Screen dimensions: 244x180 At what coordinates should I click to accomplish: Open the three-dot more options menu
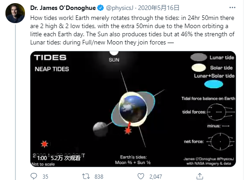[x=232, y=7]
